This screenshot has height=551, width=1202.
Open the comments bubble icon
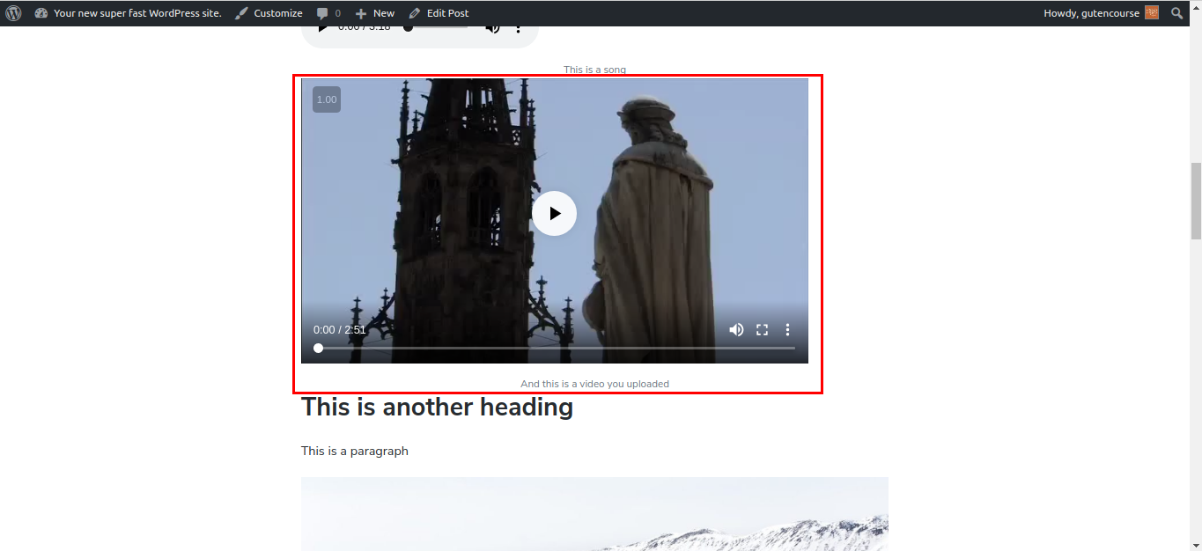coord(322,13)
